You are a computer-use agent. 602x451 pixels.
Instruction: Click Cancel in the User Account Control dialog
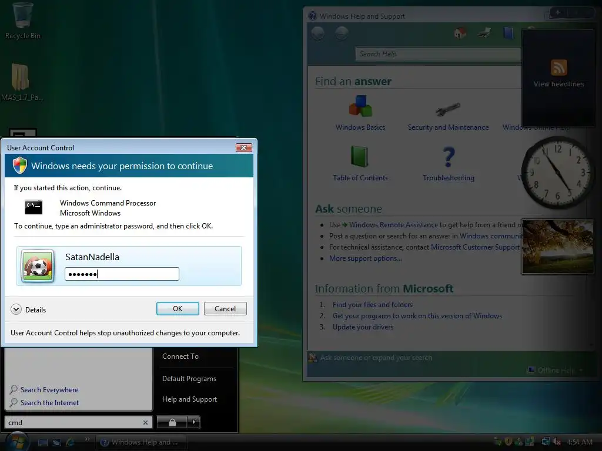[x=225, y=309]
